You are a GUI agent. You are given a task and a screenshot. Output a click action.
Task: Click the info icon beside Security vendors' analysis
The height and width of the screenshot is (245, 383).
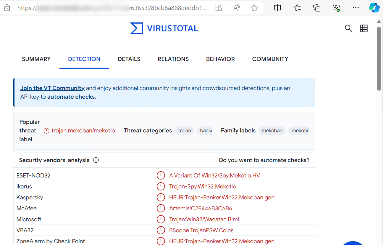click(x=96, y=160)
